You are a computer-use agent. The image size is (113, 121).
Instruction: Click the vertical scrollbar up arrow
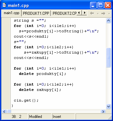tap(108, 20)
